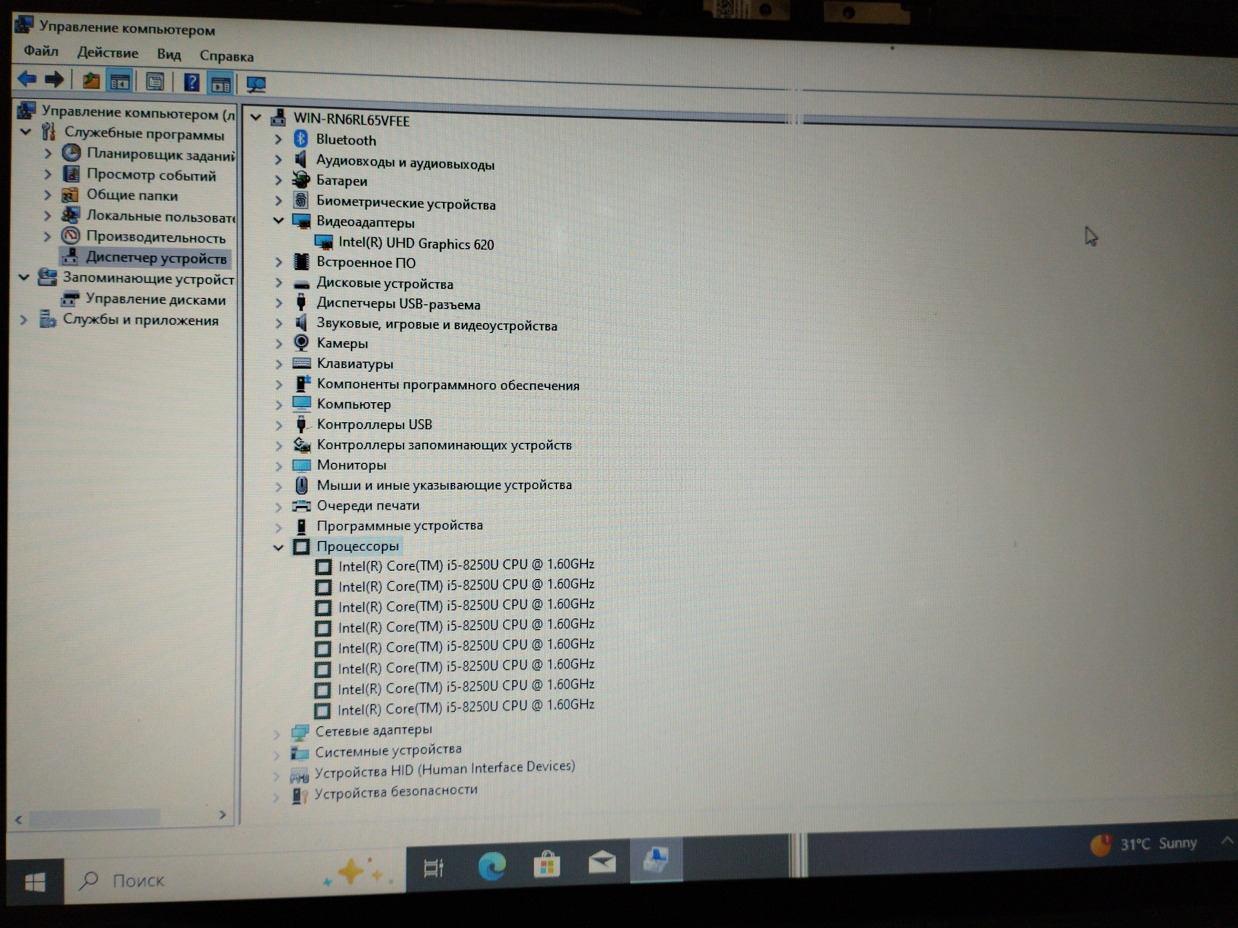Click the Windows Start button
Image resolution: width=1238 pixels, height=928 pixels.
(35, 882)
